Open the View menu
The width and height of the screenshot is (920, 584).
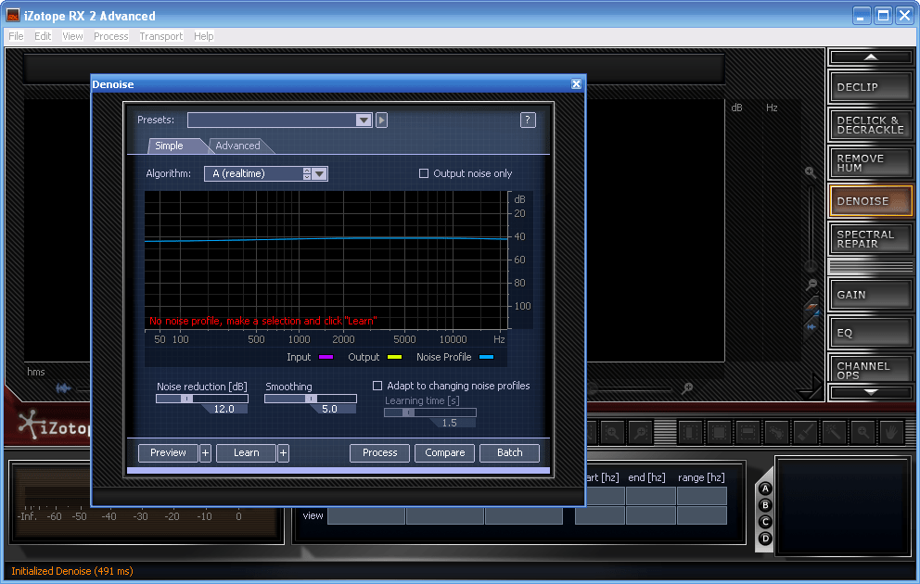72,36
